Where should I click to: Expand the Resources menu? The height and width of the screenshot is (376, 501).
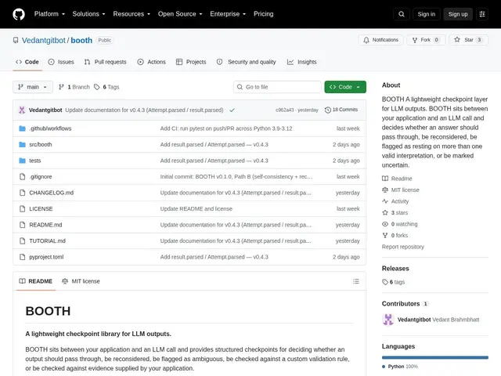(132, 14)
